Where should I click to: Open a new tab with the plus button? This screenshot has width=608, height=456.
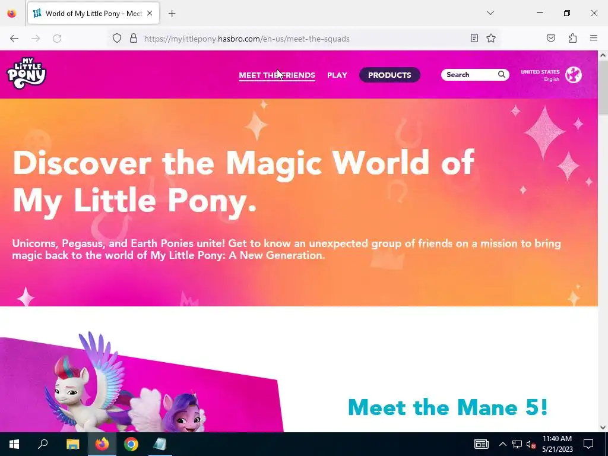pos(172,14)
